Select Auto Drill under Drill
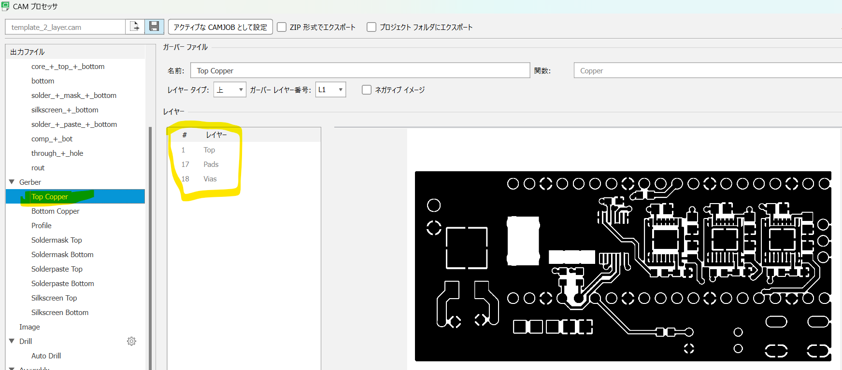842x370 pixels. (x=46, y=356)
